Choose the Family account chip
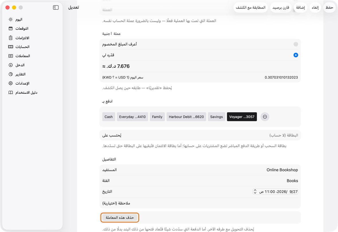Screen dimensions: 338x232 [x=157, y=117]
